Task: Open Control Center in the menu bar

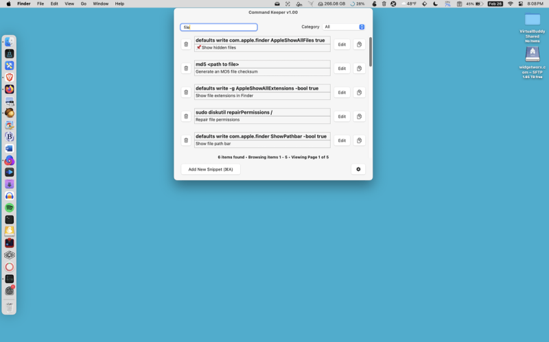Action: tap(521, 3)
